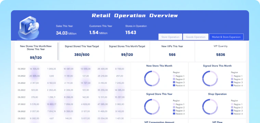Click table cell 14 727,00
Viewport: 260px width, 123px height.
(x=86, y=83)
